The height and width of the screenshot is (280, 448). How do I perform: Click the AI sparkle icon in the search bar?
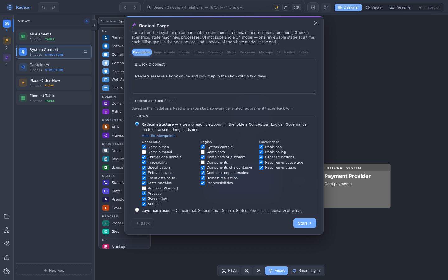276,7
